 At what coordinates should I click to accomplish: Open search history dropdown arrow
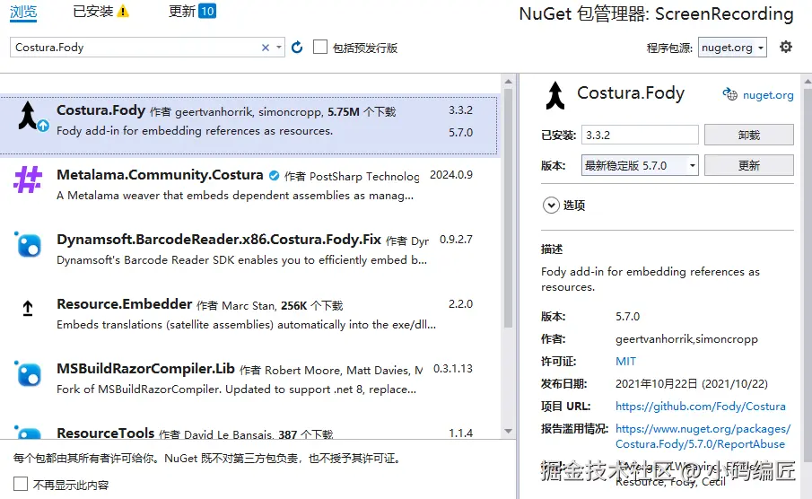coord(279,48)
